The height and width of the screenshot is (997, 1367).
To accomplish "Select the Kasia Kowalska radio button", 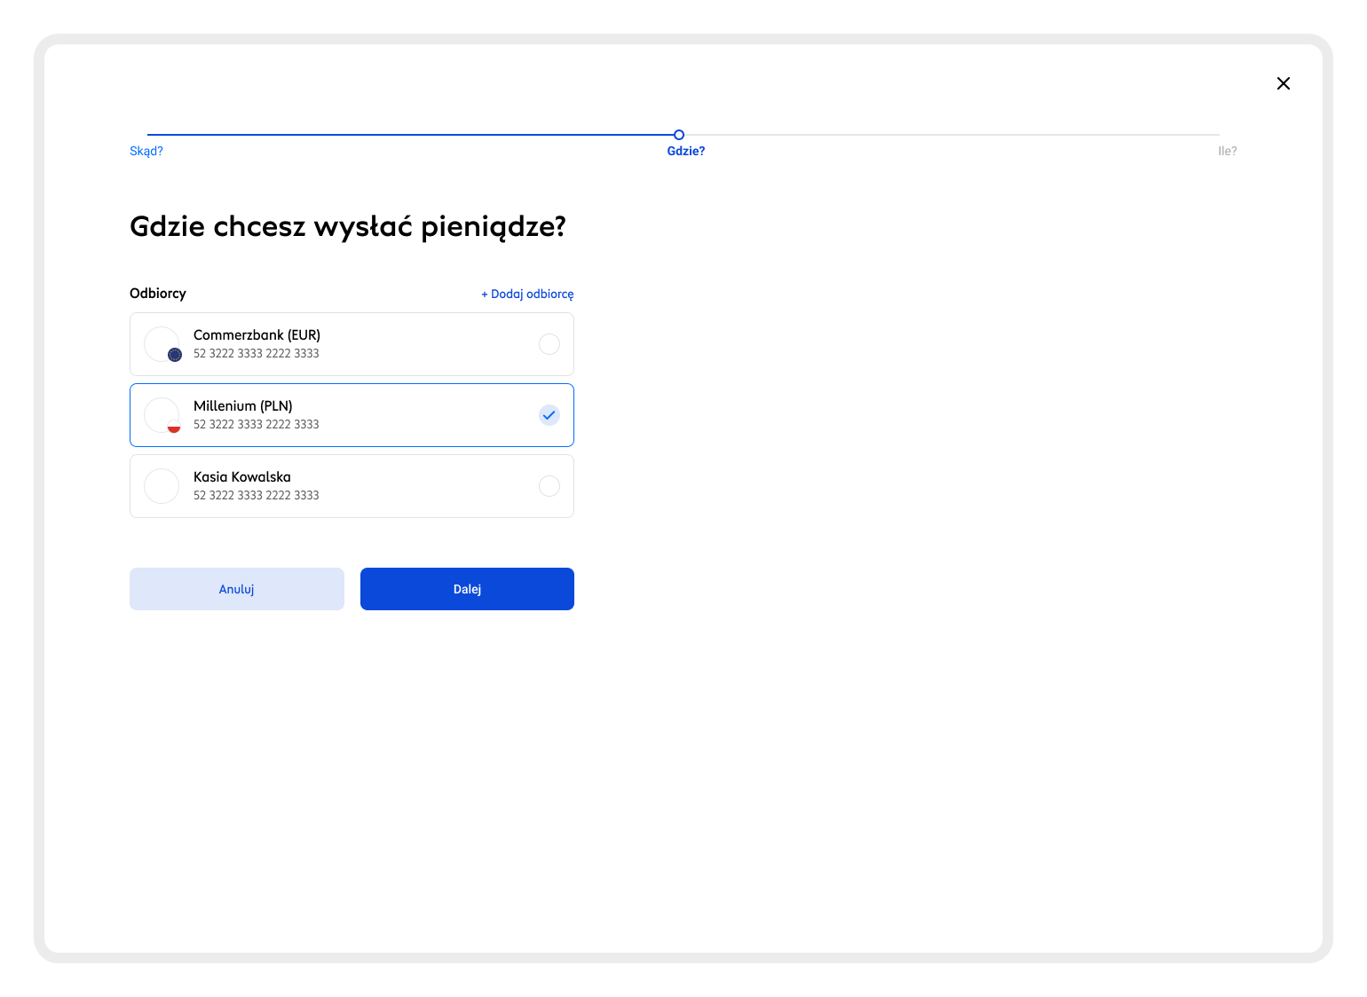I will (x=549, y=486).
